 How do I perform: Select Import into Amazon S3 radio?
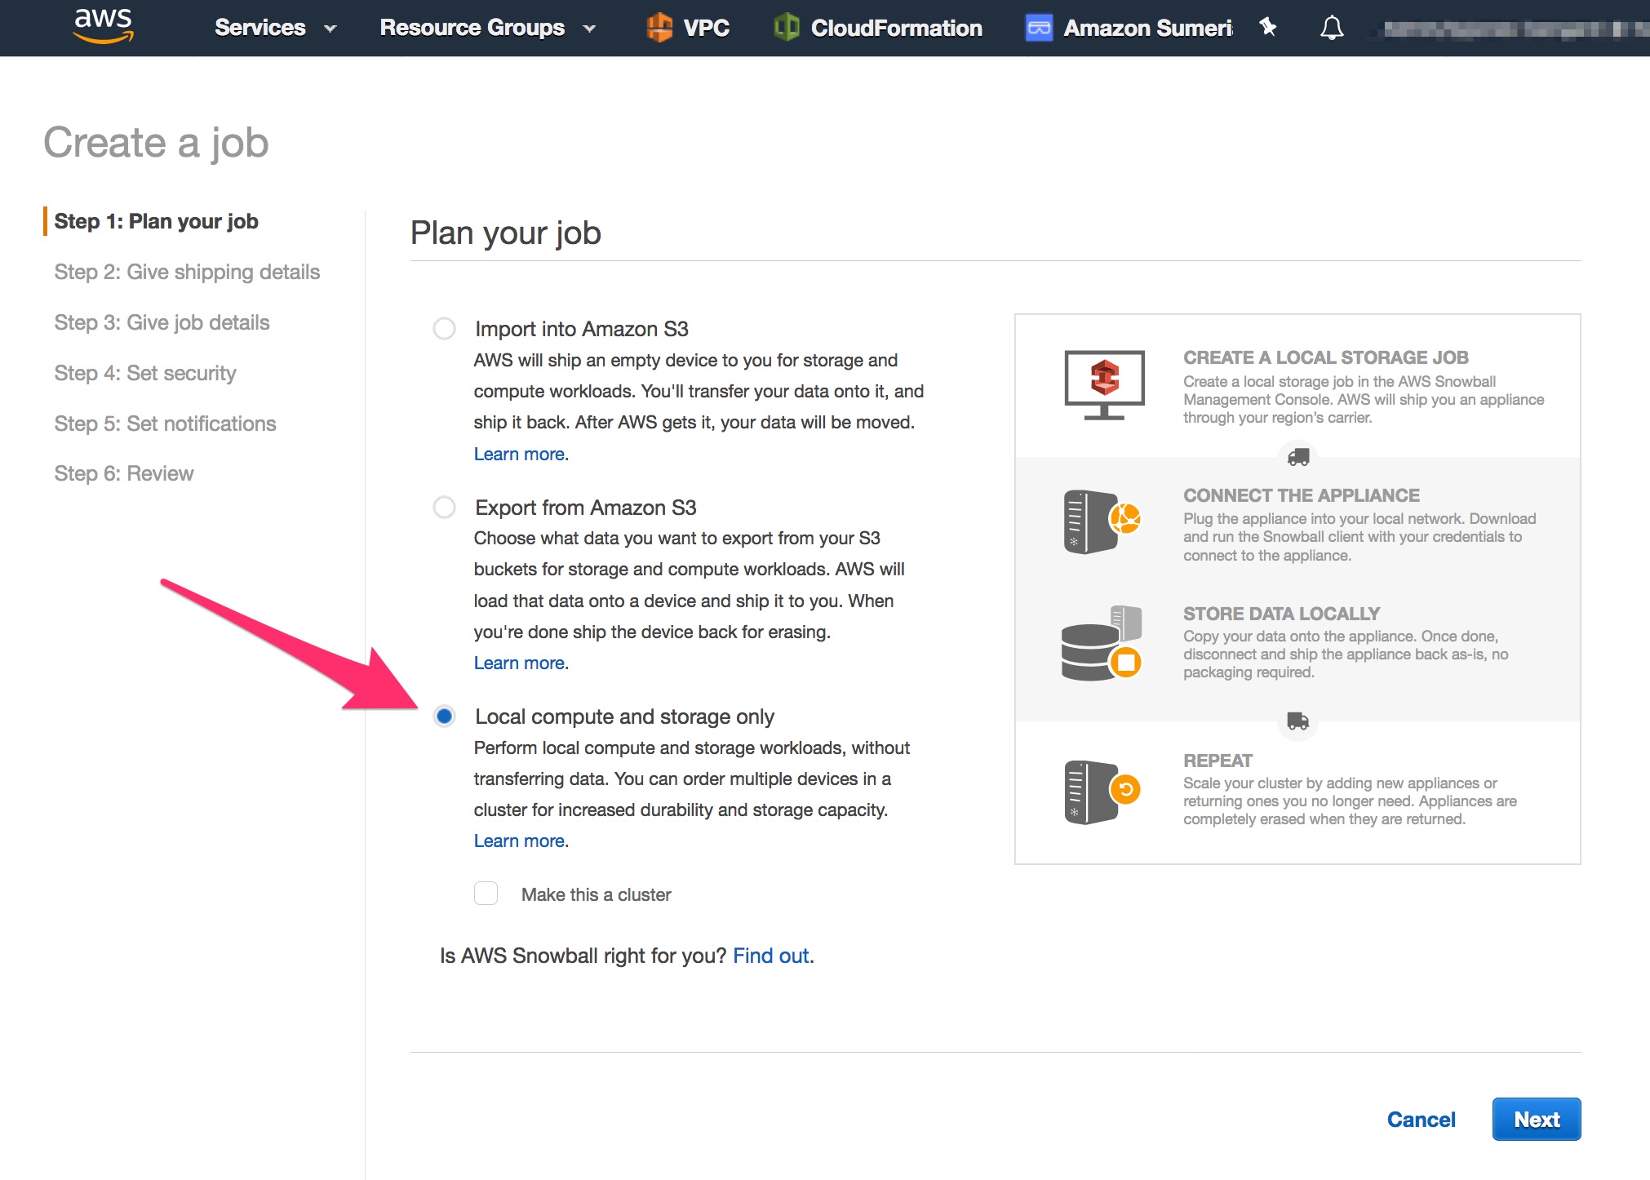tap(444, 329)
